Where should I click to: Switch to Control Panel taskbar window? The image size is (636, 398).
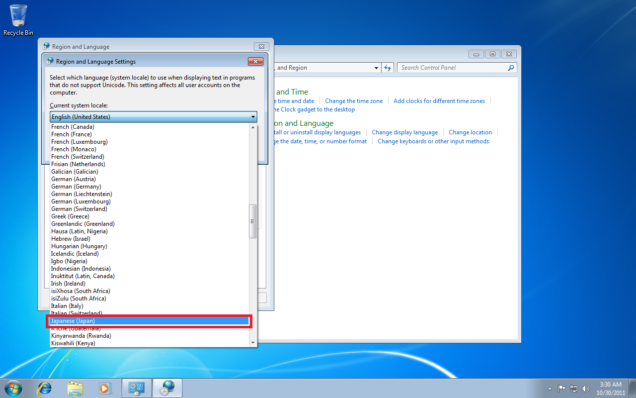(x=136, y=388)
